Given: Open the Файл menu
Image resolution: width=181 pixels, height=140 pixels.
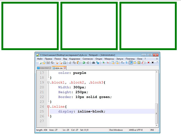Looking at the screenshot, I should [x=40, y=59].
